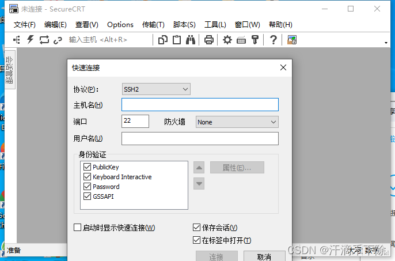Screen dimensions: 395x261
Task: Click the 身份验证 group label
Action: 93,154
